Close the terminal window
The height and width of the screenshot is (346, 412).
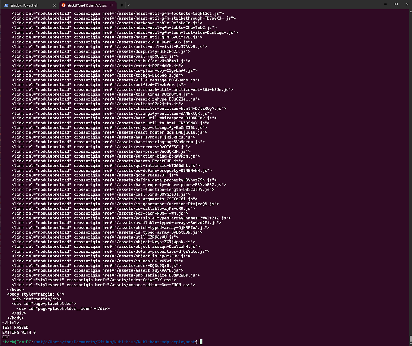coord(406,4)
